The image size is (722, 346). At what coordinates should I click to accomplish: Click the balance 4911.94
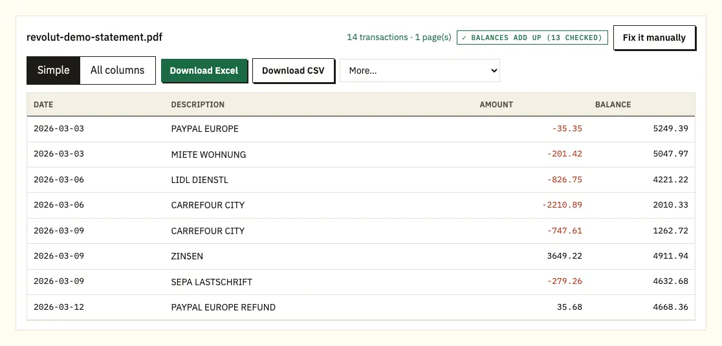(670, 256)
